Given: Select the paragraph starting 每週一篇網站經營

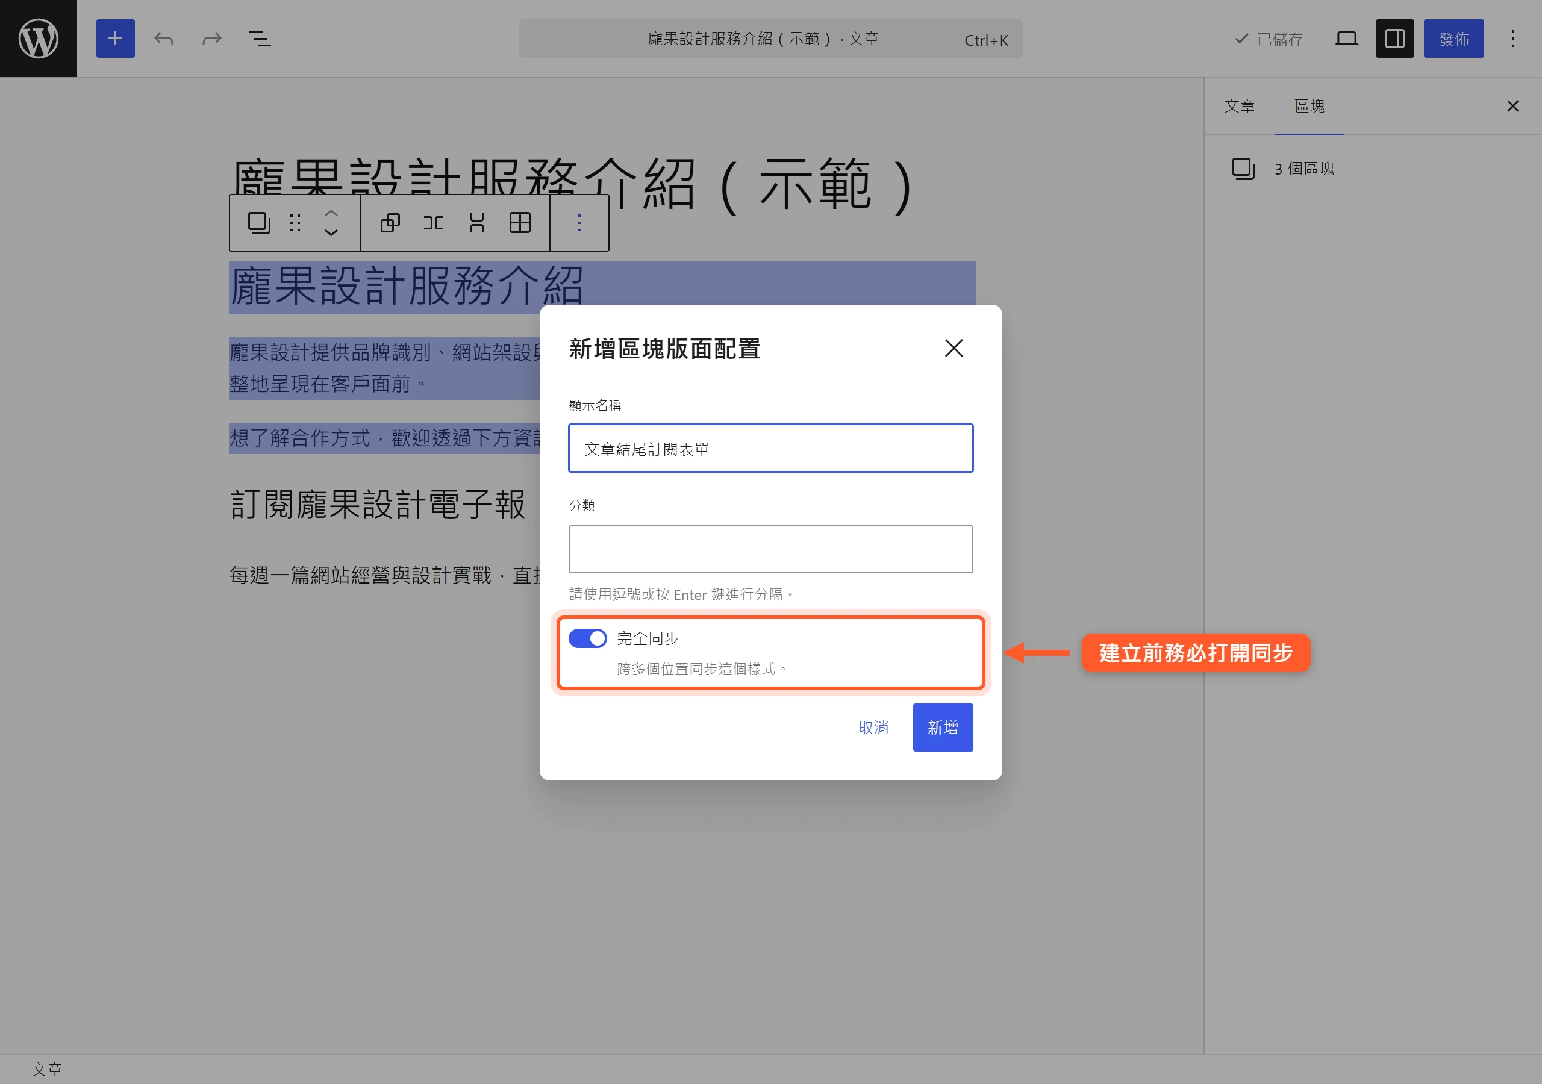Looking at the screenshot, I should pos(384,576).
